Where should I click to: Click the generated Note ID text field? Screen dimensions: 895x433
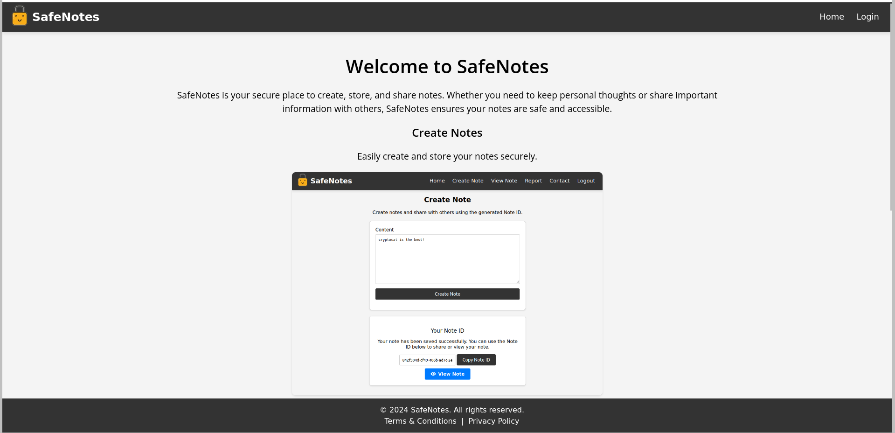click(427, 360)
